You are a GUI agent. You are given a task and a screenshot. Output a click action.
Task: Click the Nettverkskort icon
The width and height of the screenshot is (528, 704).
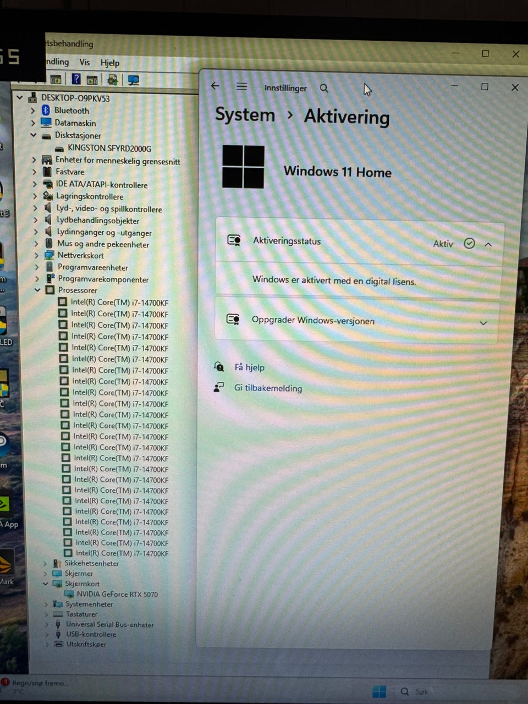pyautogui.click(x=50, y=255)
